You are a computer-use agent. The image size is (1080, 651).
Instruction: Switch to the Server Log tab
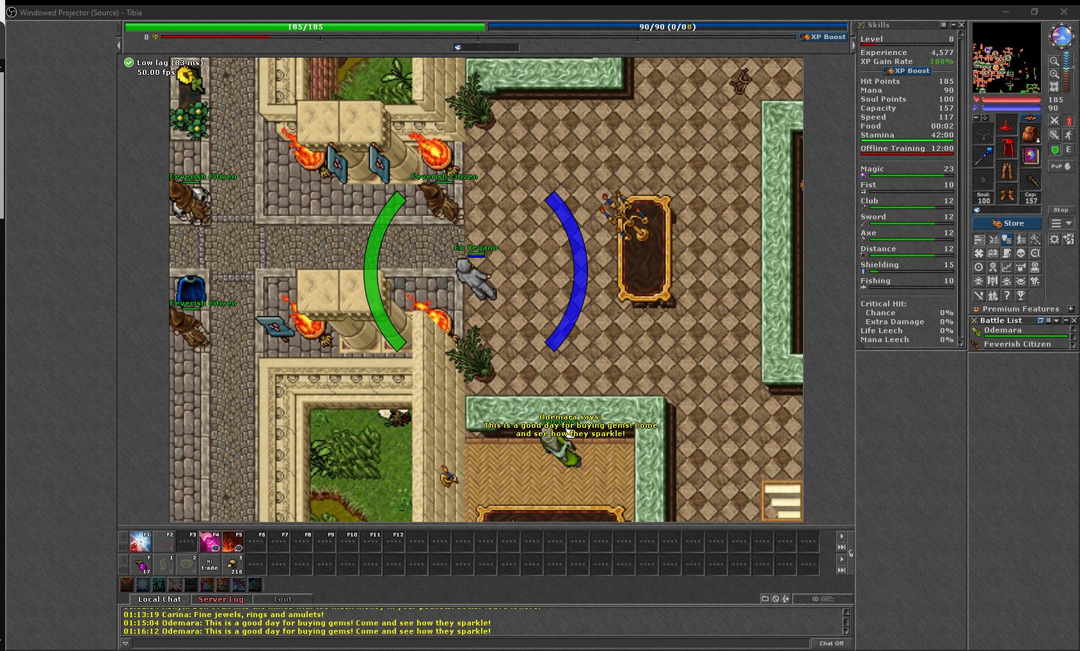coord(221,599)
